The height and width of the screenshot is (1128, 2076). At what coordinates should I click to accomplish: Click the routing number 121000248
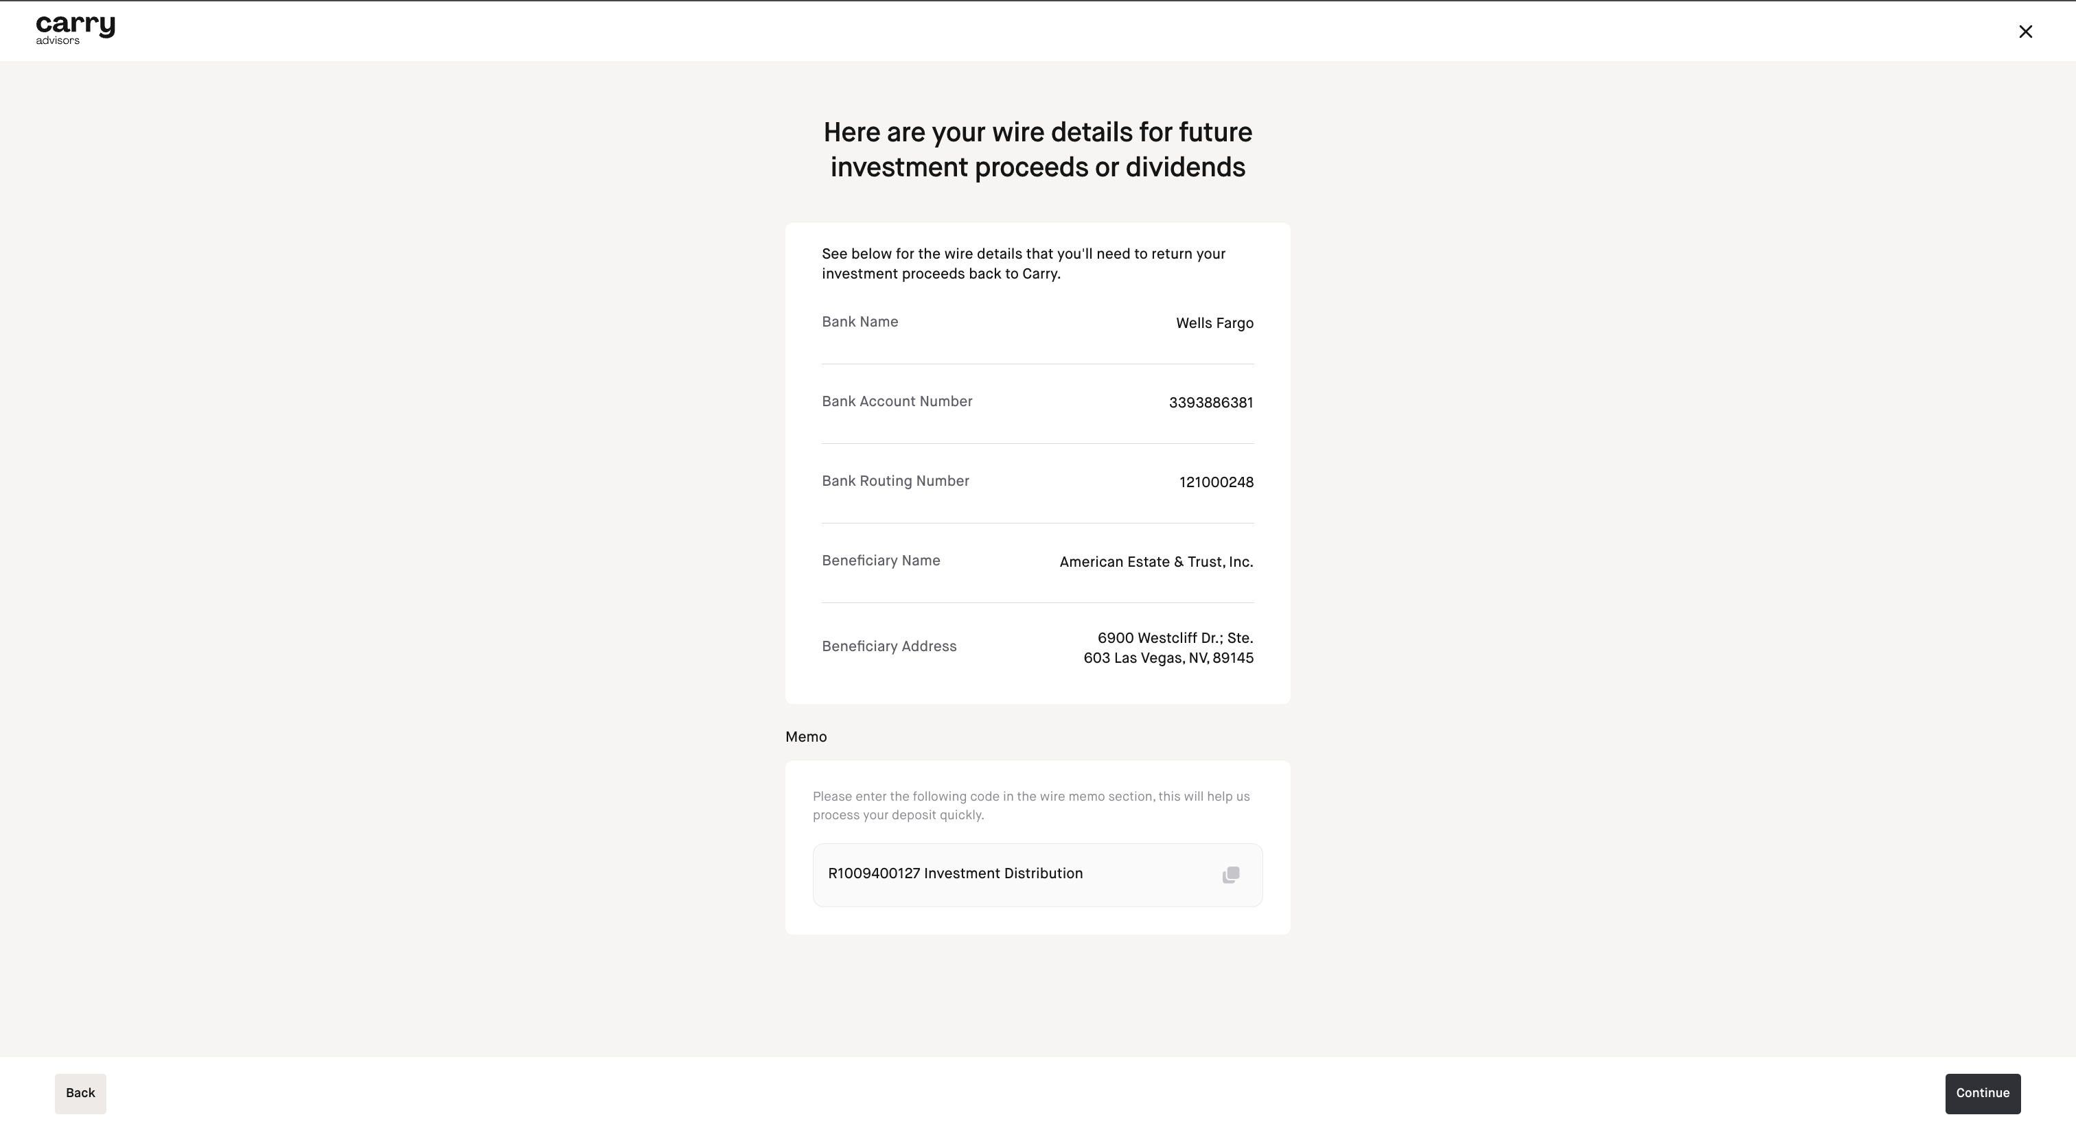1215,482
